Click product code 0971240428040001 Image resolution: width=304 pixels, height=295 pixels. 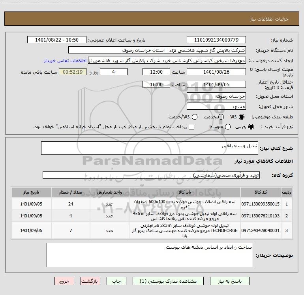click(x=261, y=230)
